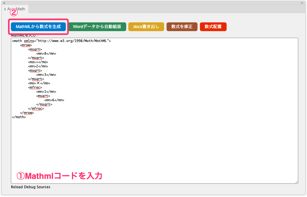
Task: Place cursor on the closing </math> tag
Action: (19, 117)
